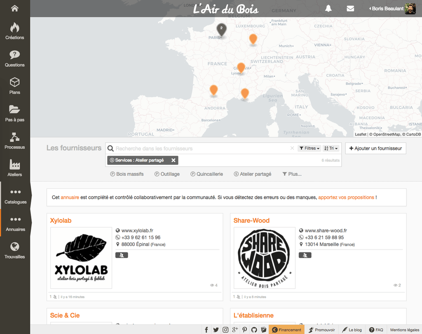Viewport: 422px width, 334px height.
Task: Click the Leaflet attribution link
Action: pyautogui.click(x=361, y=134)
